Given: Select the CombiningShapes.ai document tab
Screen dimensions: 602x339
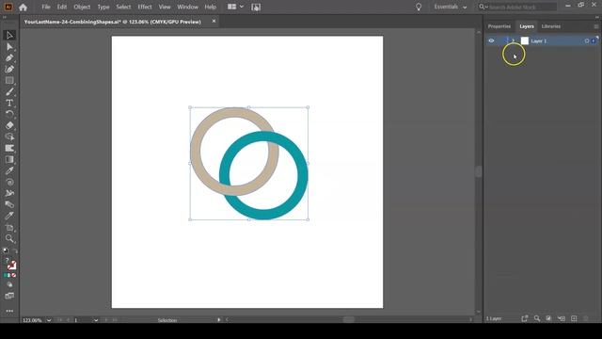Looking at the screenshot, I should (x=113, y=22).
